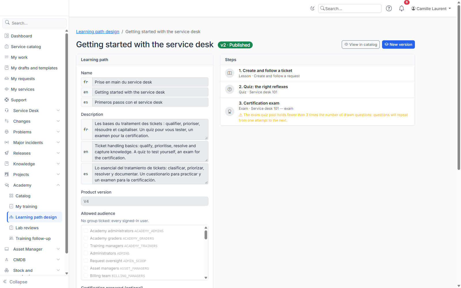Image resolution: width=461 pixels, height=288 pixels.
Task: Open notifications bell icon
Action: (402, 9)
